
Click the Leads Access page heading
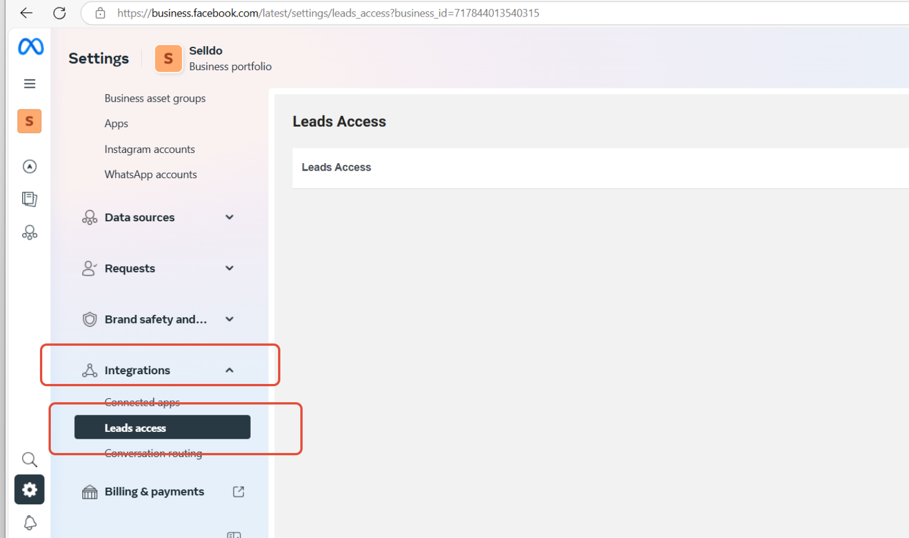(339, 122)
